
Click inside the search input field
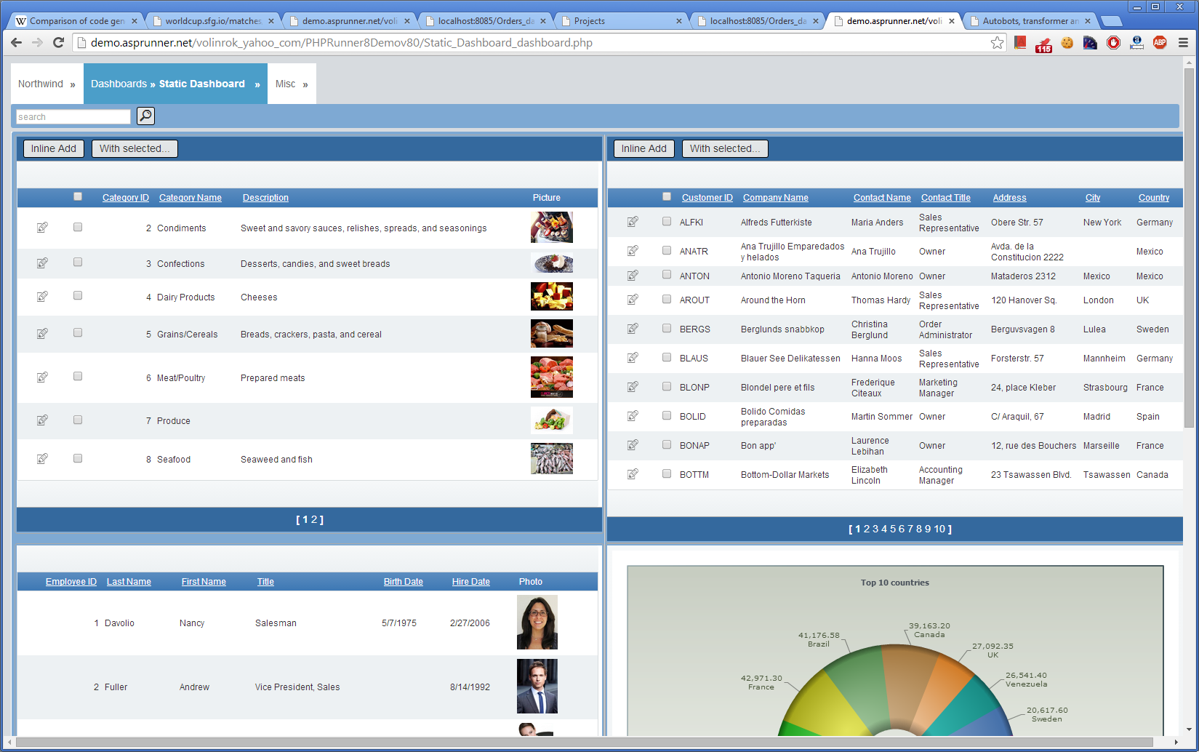point(73,116)
